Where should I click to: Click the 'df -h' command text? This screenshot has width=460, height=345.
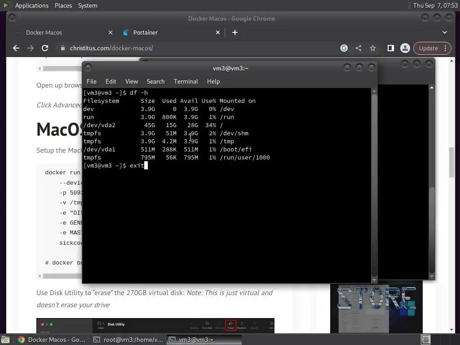138,93
